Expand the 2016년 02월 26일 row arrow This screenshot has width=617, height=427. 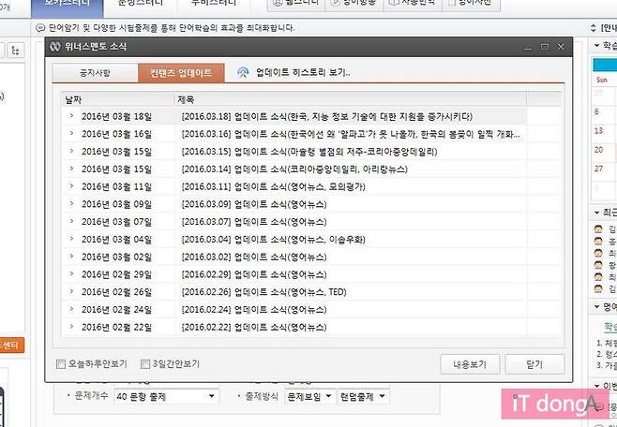pyautogui.click(x=71, y=291)
